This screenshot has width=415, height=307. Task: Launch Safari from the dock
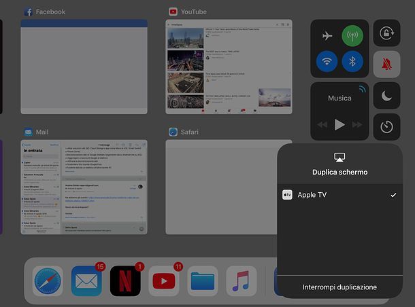coord(48,281)
